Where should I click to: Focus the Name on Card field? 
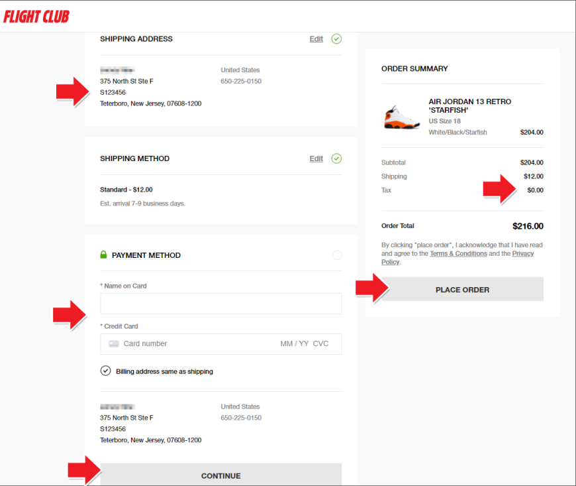tap(220, 304)
